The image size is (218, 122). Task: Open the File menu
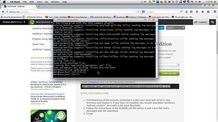(x=25, y=2)
